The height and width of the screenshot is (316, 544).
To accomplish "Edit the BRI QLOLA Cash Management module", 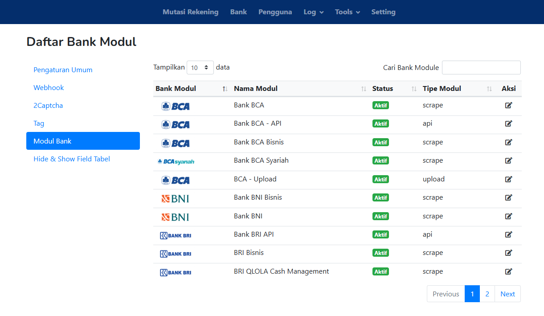I will (508, 271).
